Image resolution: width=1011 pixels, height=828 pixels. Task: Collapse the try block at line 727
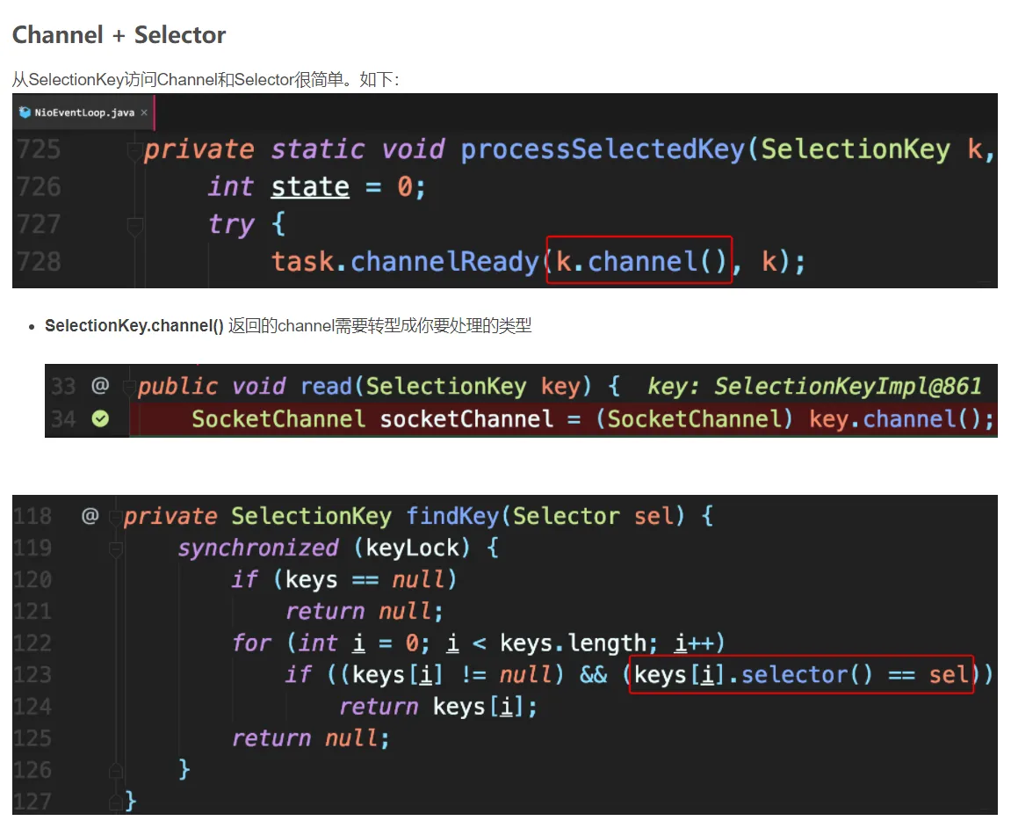(x=134, y=225)
